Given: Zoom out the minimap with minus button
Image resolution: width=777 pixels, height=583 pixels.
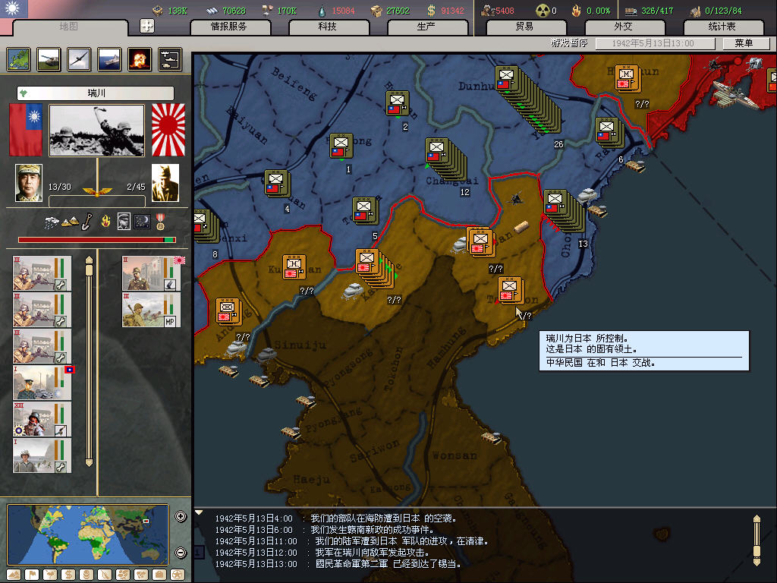Looking at the screenshot, I should (181, 553).
